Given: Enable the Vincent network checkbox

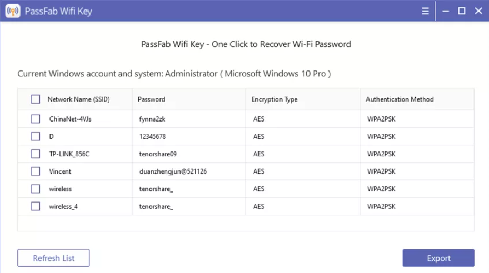Looking at the screenshot, I should (36, 171).
